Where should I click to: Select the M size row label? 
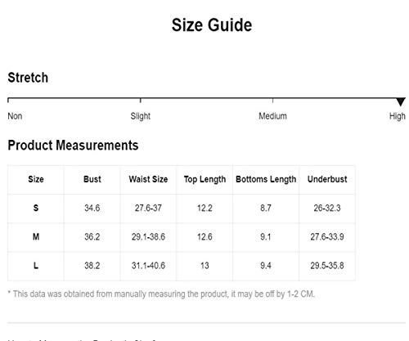[36, 237]
